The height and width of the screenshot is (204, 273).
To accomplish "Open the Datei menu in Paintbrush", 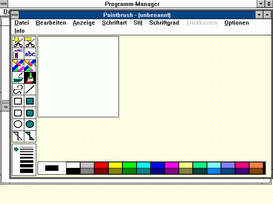I will tap(22, 23).
